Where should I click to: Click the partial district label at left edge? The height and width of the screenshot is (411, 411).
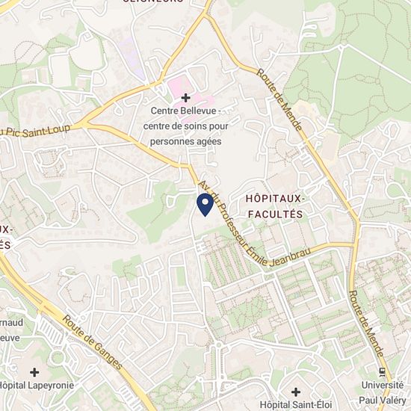[5, 238]
